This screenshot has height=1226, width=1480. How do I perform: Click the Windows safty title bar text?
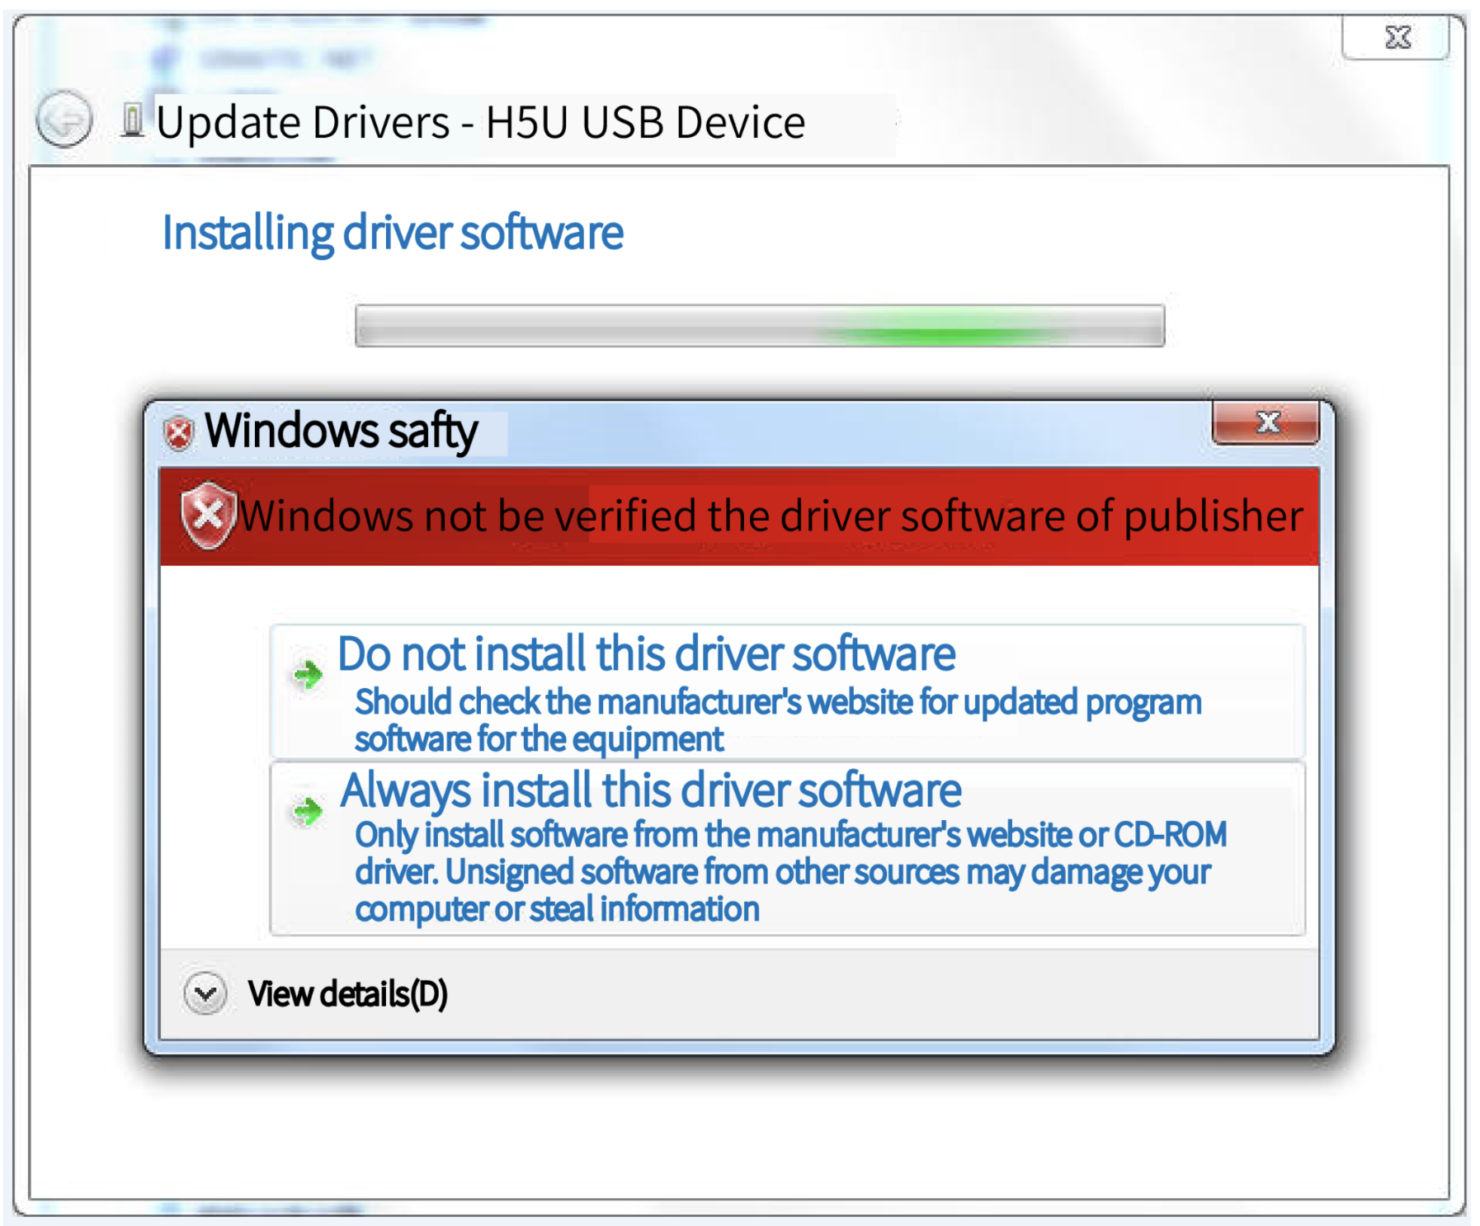point(342,431)
